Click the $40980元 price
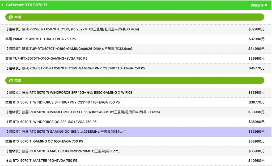Viewport: 272px width, 166px height. (x=256, y=161)
